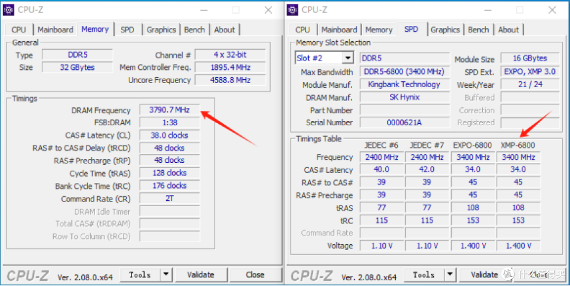Image resolution: width=570 pixels, height=286 pixels.
Task: Click memory Type field DDR5
Action: 78,54
